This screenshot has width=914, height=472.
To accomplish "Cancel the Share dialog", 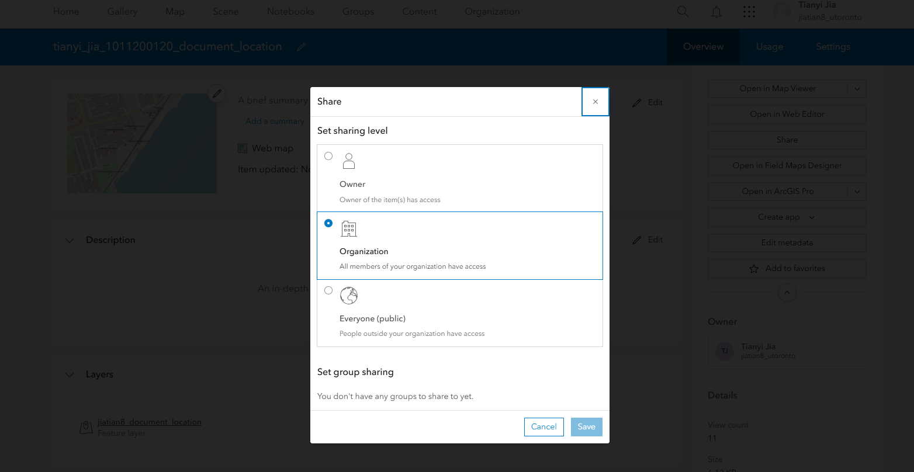I will [x=544, y=427].
